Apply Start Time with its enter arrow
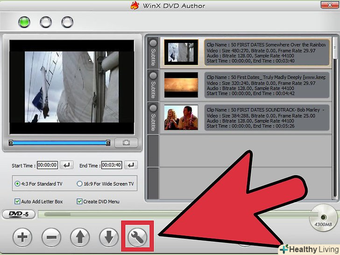 67,165
